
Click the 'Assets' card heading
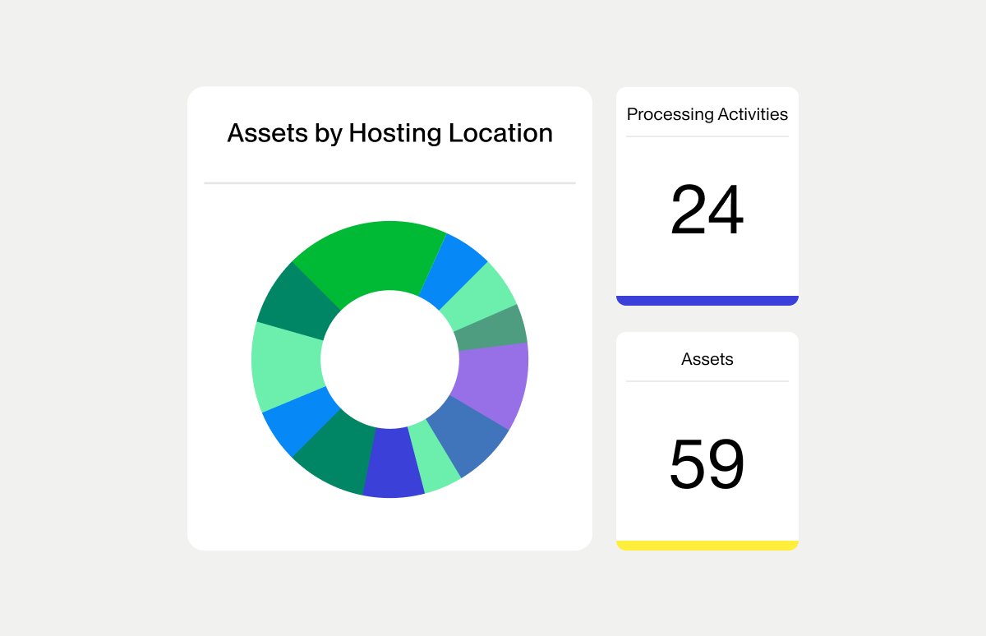[707, 359]
